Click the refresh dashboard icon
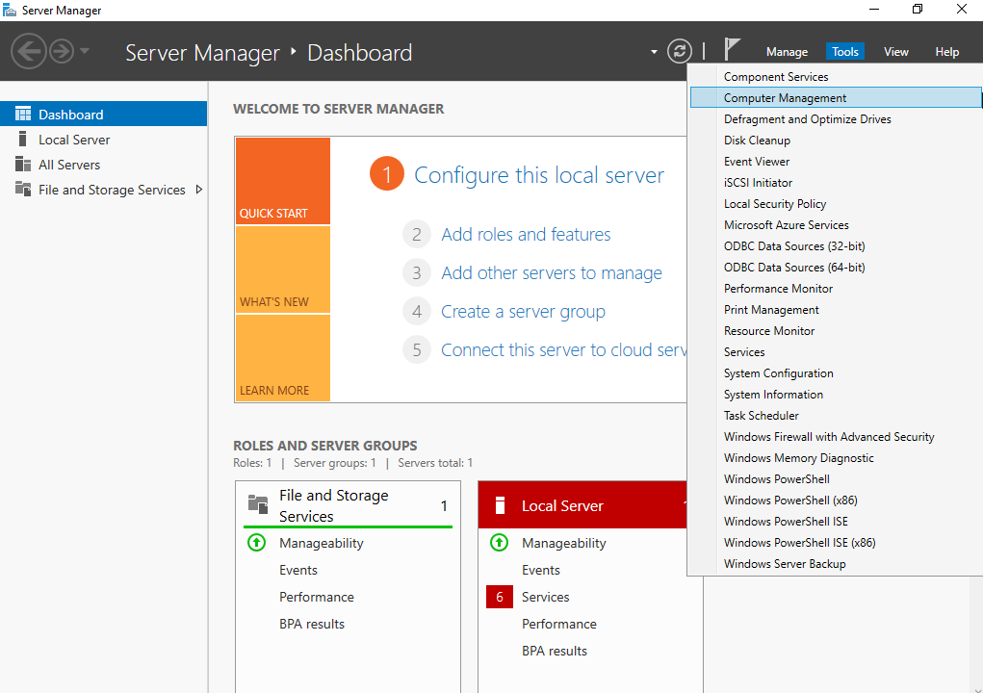This screenshot has height=693, width=983. 680,51
